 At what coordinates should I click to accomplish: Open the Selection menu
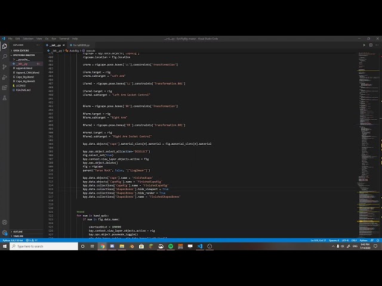click(28, 39)
